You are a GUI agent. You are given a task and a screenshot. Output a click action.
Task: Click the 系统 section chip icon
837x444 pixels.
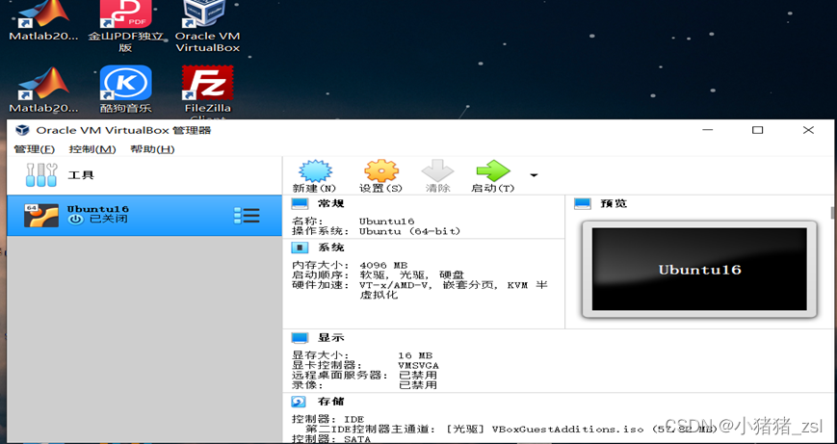(300, 248)
